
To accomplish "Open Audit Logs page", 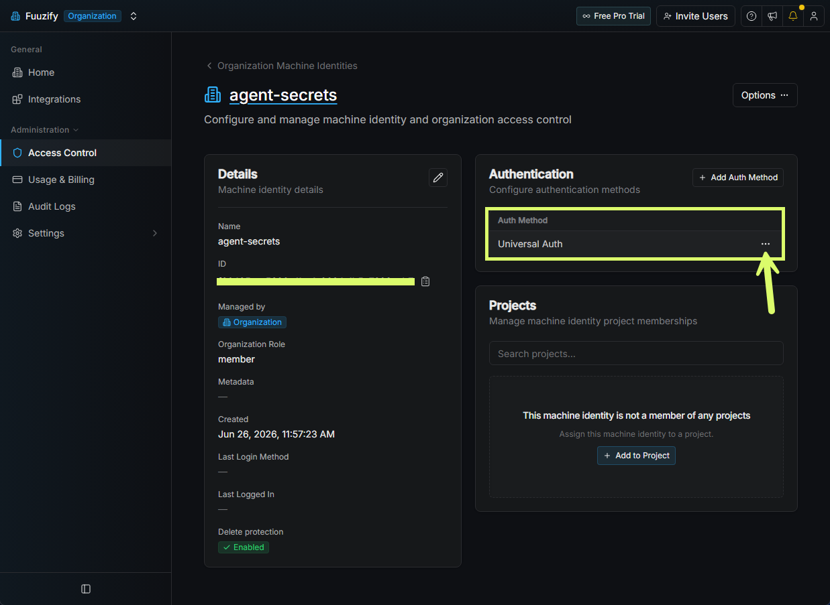I will [x=86, y=206].
